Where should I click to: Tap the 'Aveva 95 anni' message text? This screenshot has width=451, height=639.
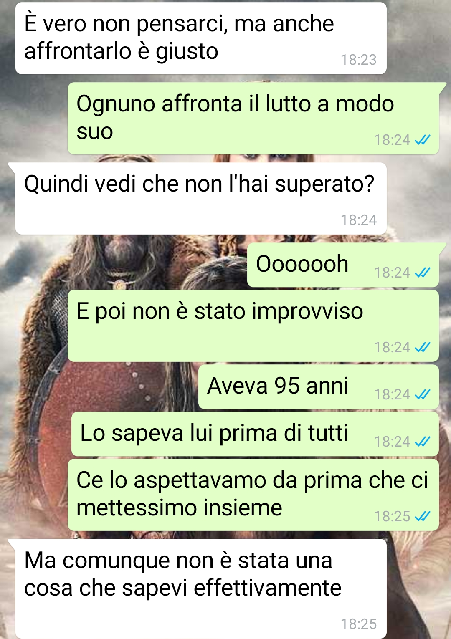coord(278,386)
